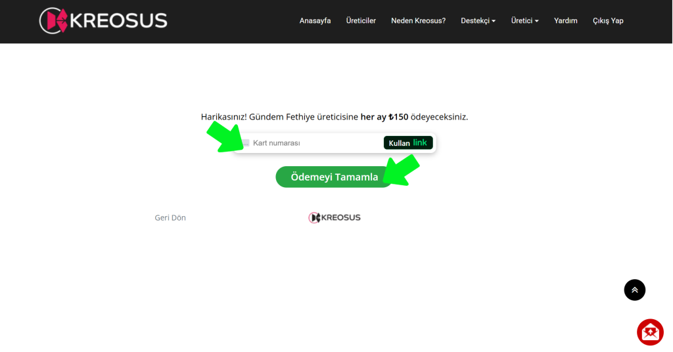The width and height of the screenshot is (673, 352).
Task: Click the Kreosus emblem in the header
Action: pos(53,20)
